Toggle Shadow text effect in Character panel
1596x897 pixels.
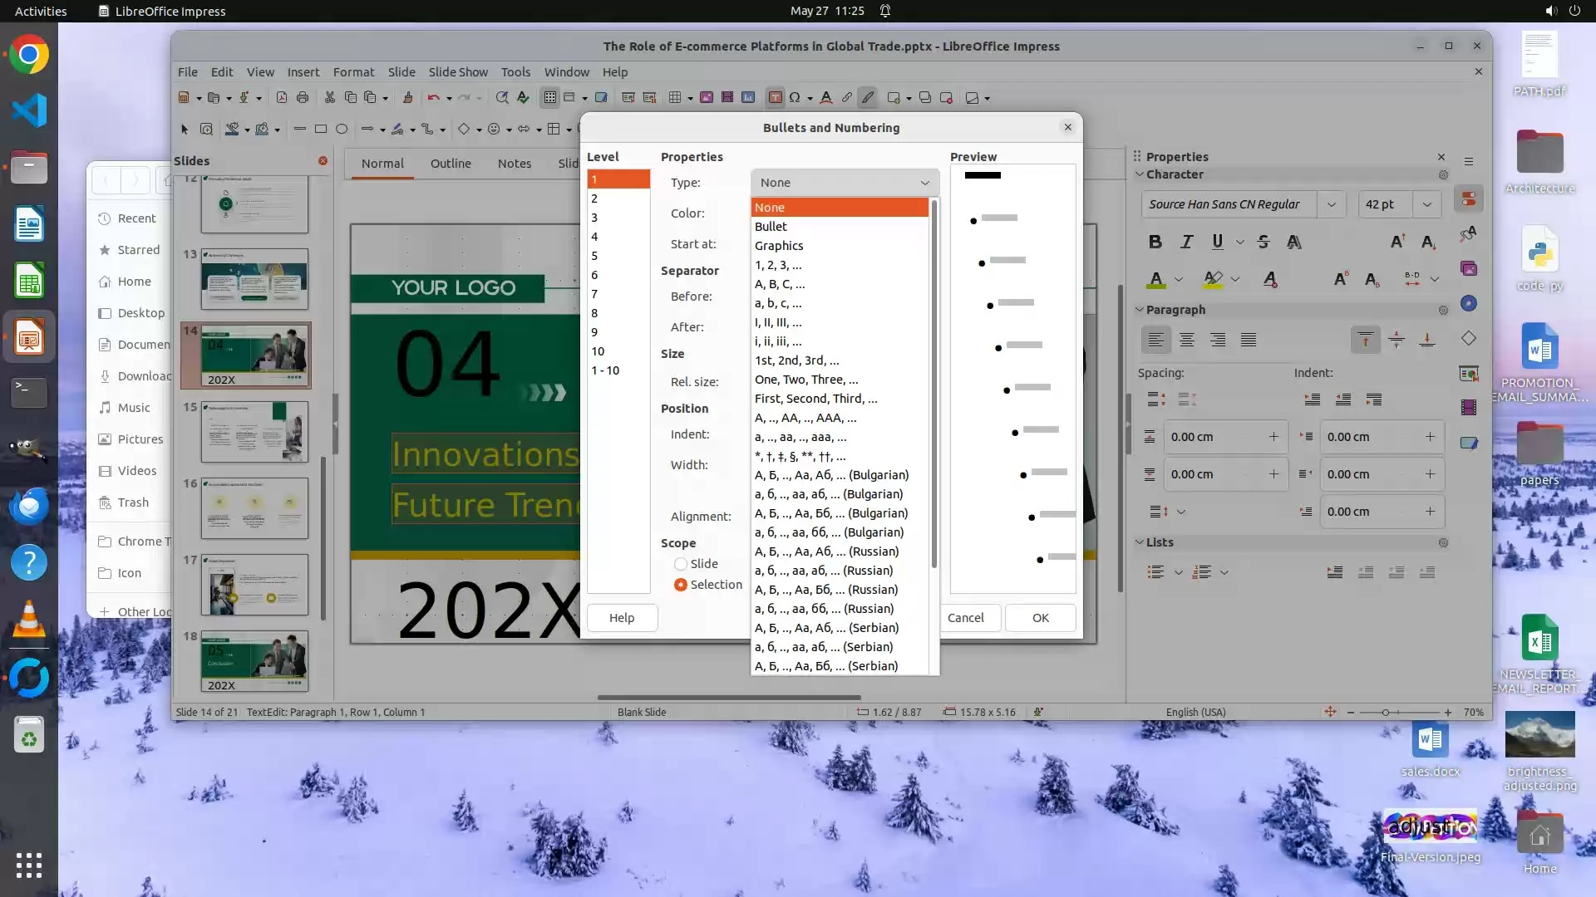(x=1293, y=242)
